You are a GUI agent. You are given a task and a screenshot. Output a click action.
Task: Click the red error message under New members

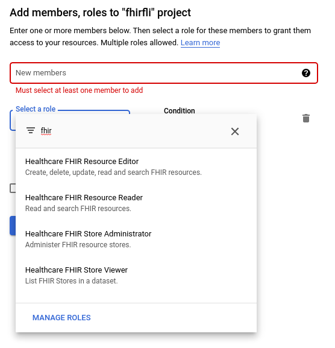79,90
